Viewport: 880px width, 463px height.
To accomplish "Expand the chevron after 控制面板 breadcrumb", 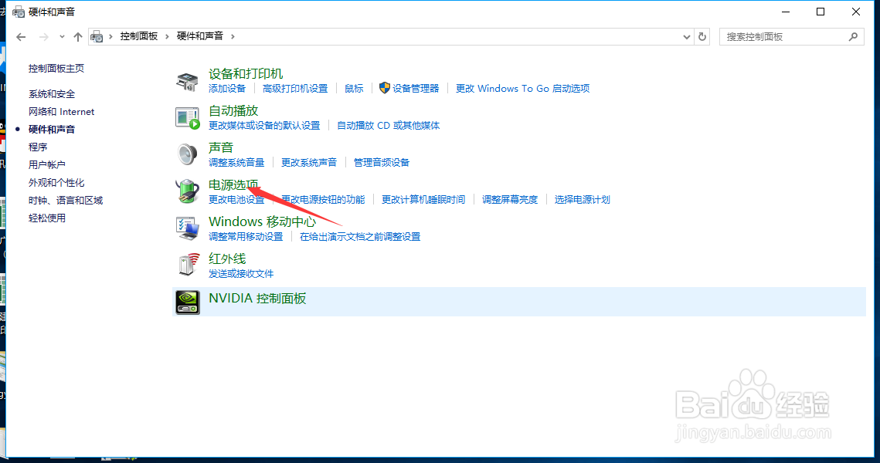I will point(167,35).
